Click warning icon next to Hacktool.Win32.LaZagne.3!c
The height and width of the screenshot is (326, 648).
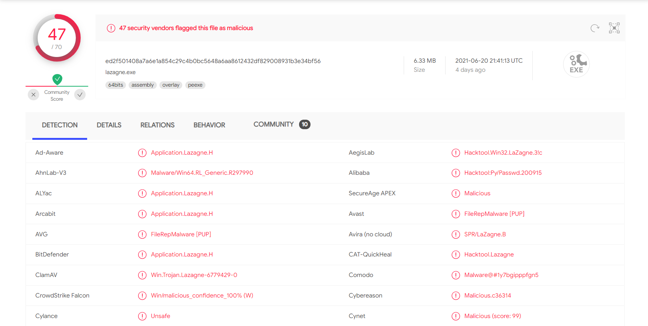pyautogui.click(x=456, y=153)
